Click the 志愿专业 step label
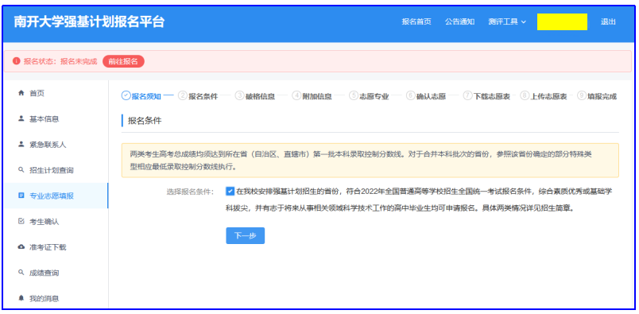This screenshot has height=314, width=639. [374, 97]
